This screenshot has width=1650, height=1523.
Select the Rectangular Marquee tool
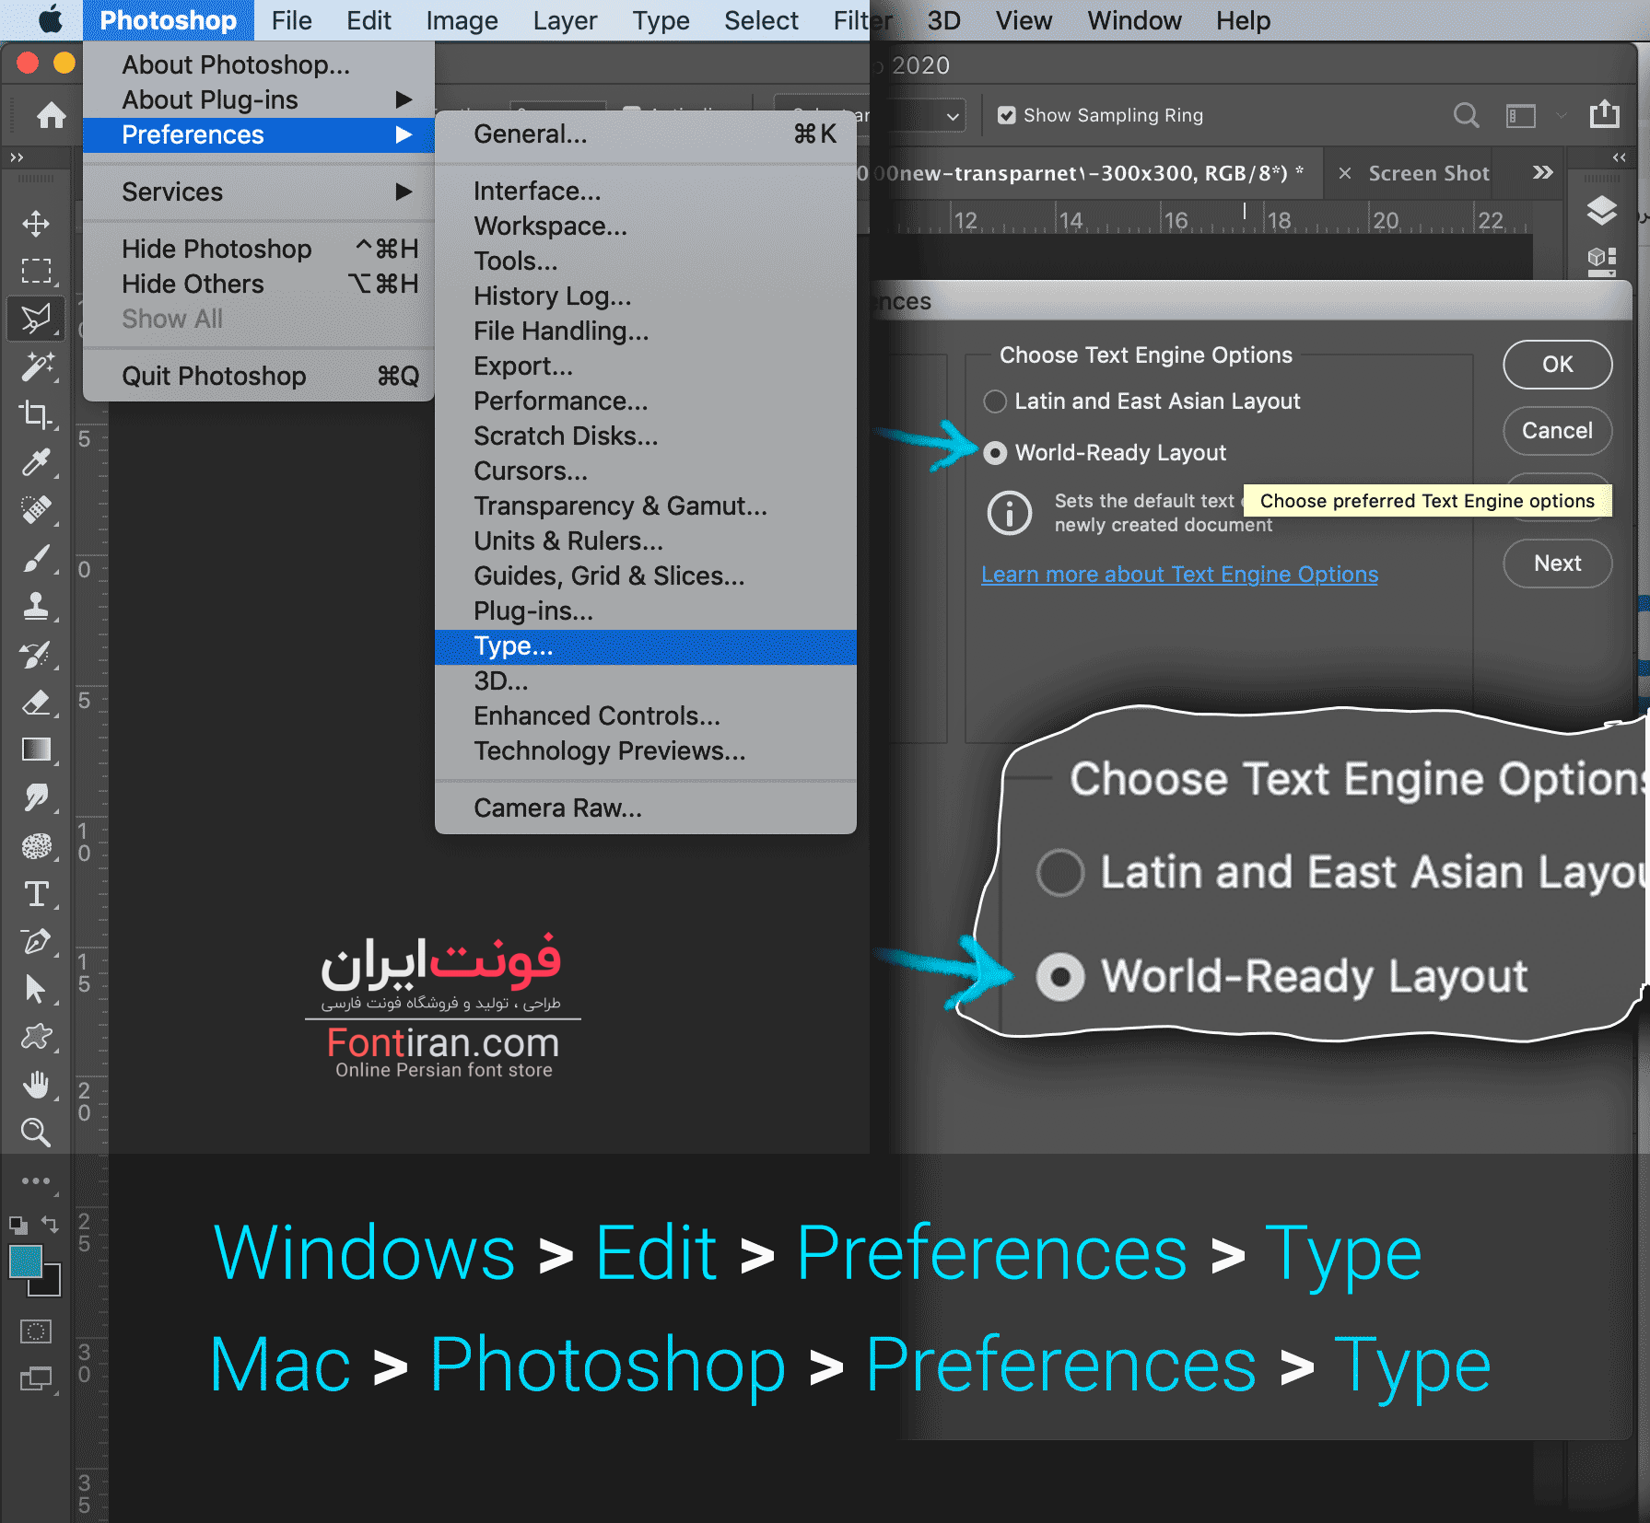[x=36, y=271]
